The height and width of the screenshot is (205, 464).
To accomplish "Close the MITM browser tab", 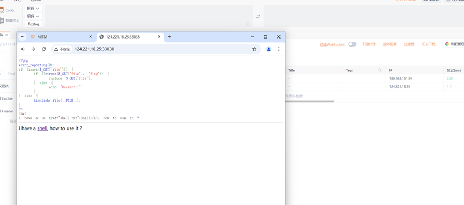I will pos(91,37).
